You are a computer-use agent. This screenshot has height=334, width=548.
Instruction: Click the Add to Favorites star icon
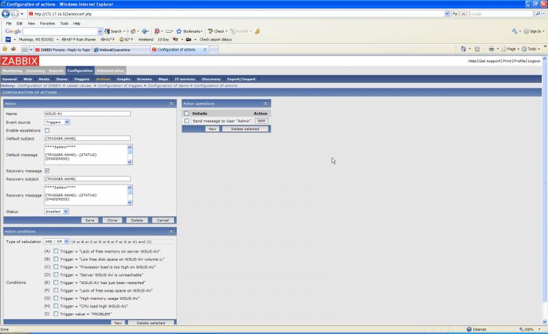click(14, 49)
